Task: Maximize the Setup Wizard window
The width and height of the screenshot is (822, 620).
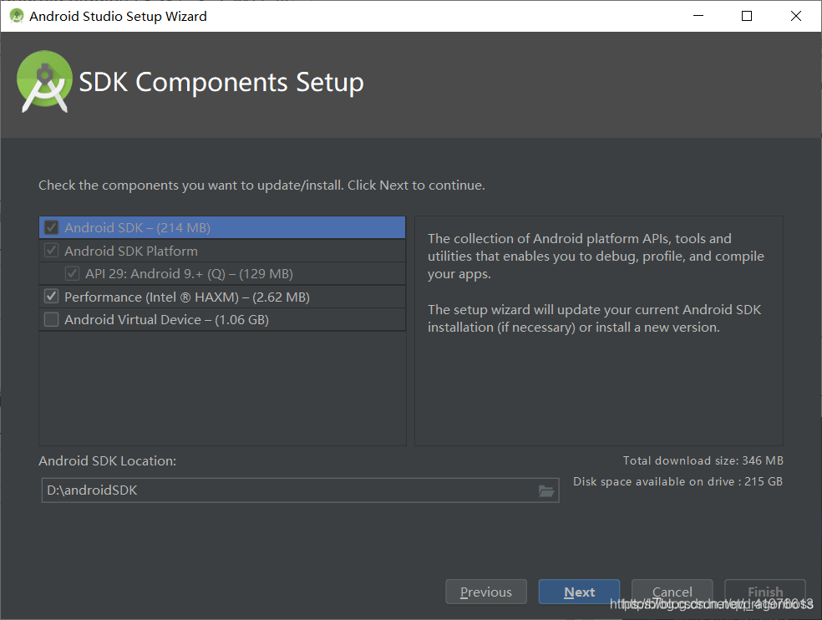Action: coord(747,16)
